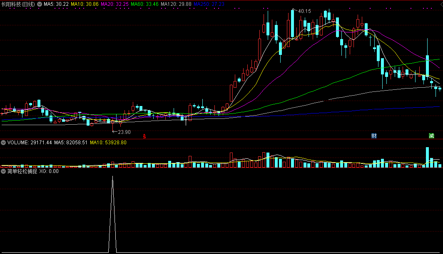
Task: Select the MA5: 30.22 label
Action: pos(56,4)
